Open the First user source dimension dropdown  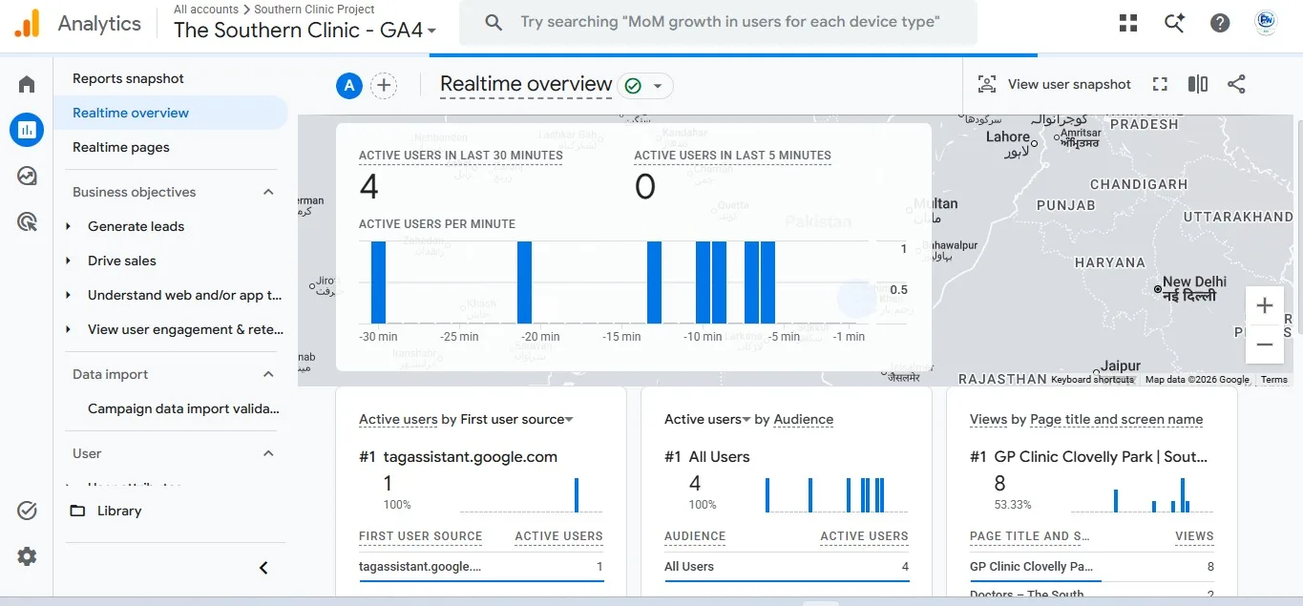[x=516, y=419]
